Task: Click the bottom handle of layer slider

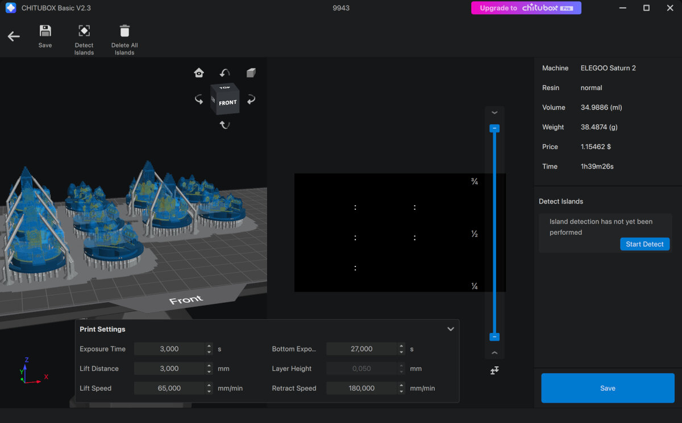Action: 494,337
